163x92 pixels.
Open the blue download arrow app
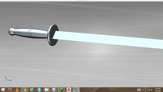[x=39, y=90]
